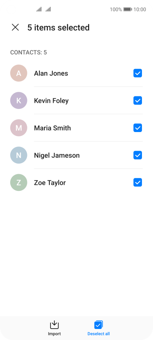Uncheck the Alan Jones checkbox

[137, 73]
